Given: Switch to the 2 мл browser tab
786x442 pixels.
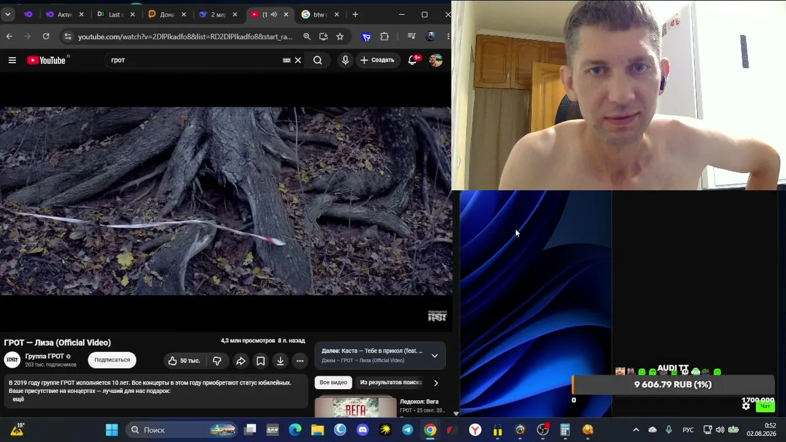Looking at the screenshot, I should click(218, 15).
